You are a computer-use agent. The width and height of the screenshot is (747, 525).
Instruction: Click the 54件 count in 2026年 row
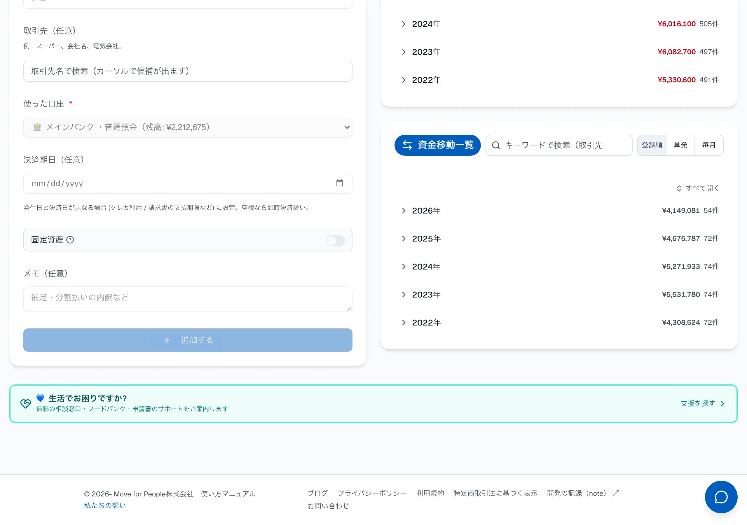(x=711, y=211)
